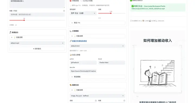Expand the 预览模板 section
The width and height of the screenshot is (195, 103).
point(97,77)
